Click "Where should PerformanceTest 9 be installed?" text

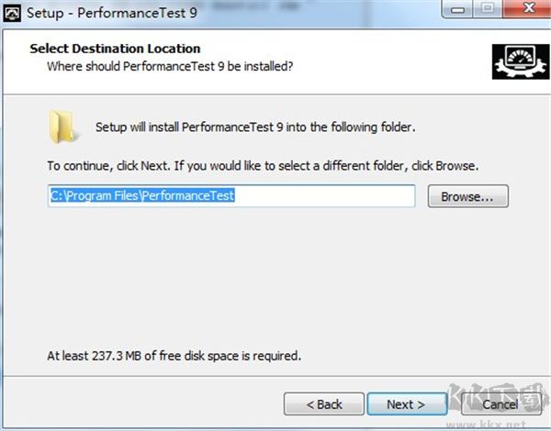click(170, 66)
